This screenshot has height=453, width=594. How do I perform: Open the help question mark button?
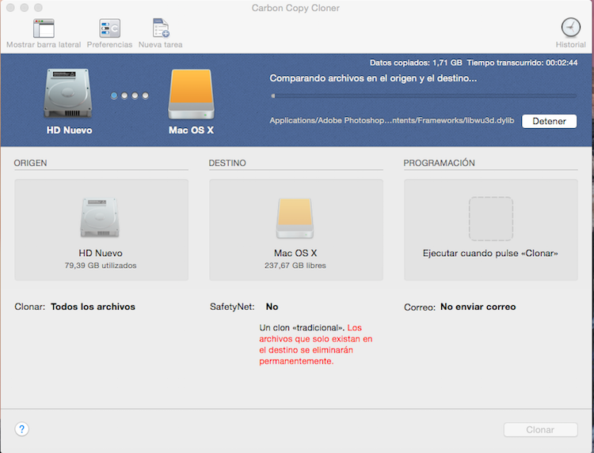(x=22, y=429)
